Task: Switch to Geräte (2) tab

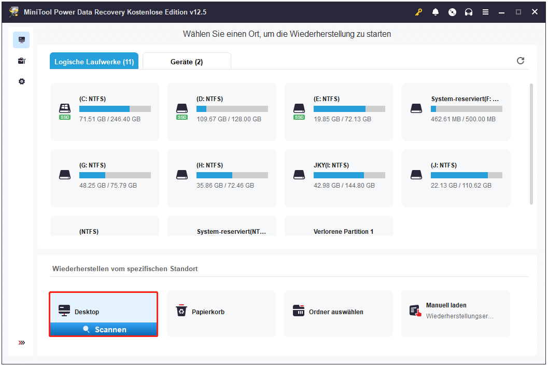Action: pos(187,61)
